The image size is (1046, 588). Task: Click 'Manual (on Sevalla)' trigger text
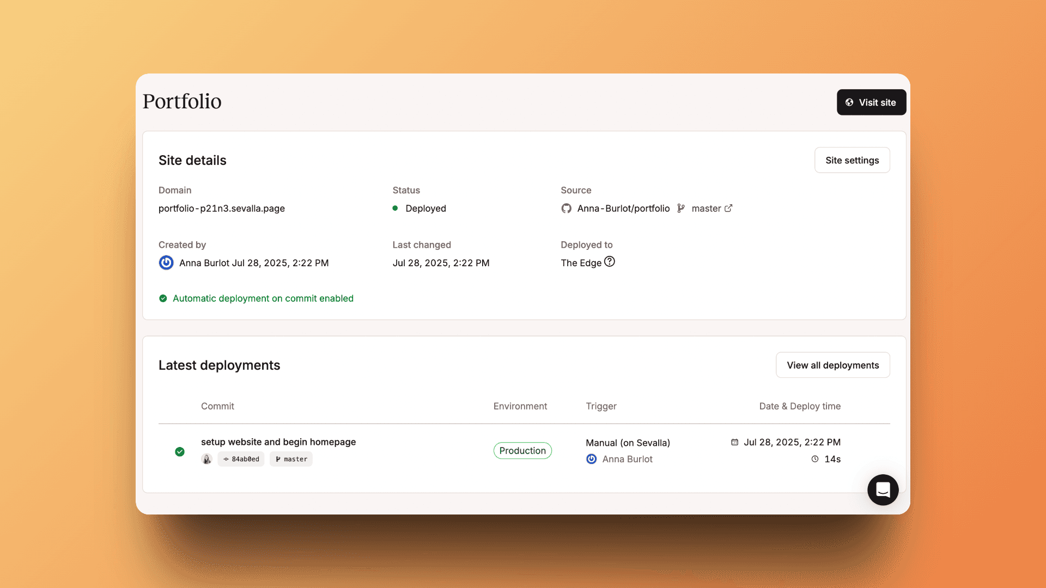pos(628,443)
